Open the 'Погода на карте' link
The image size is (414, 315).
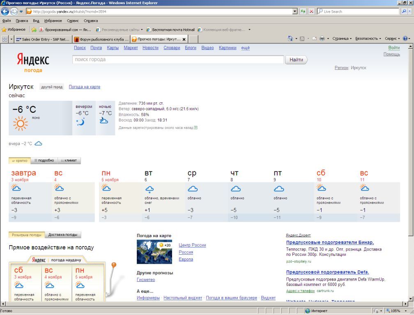click(85, 87)
